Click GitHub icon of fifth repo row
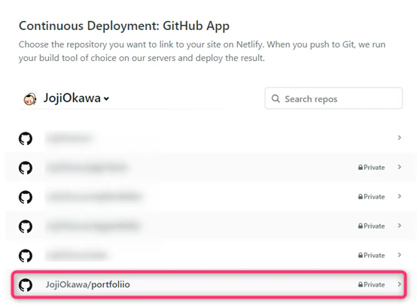 point(26,256)
